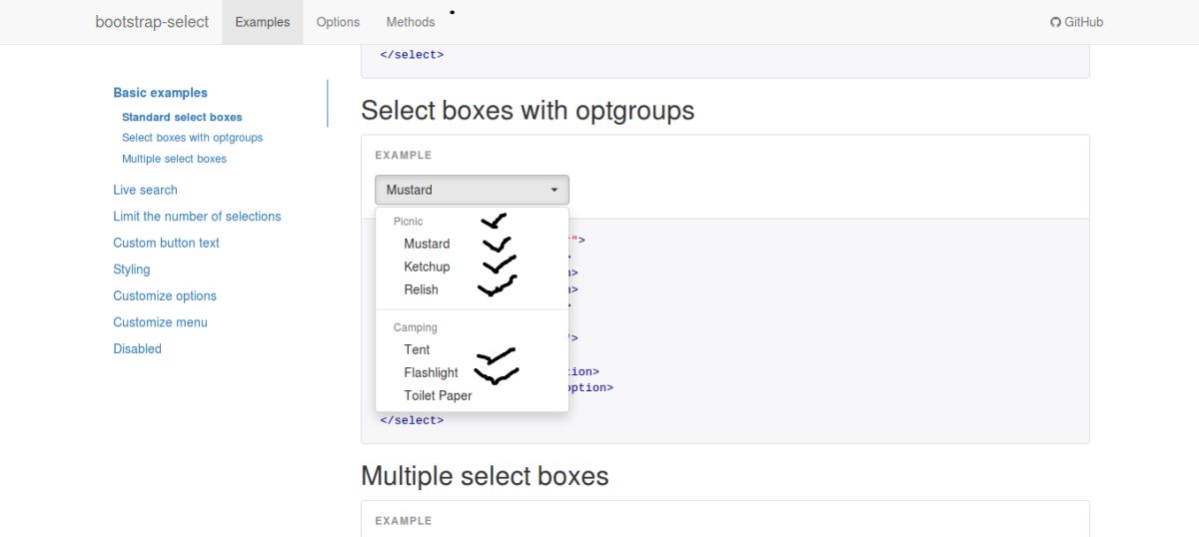Switch to the Options navbar tab
This screenshot has height=537, width=1199.
338,22
